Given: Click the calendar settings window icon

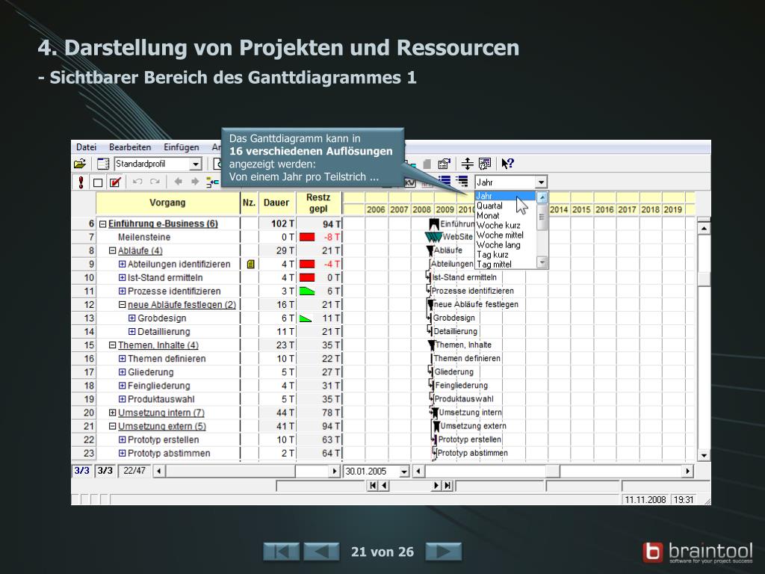Looking at the screenshot, I should point(484,164).
